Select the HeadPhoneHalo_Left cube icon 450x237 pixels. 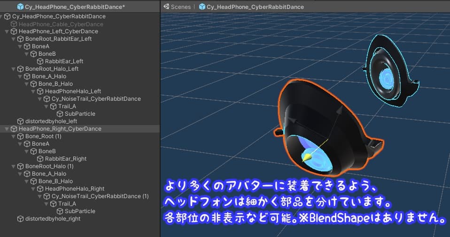coord(40,91)
